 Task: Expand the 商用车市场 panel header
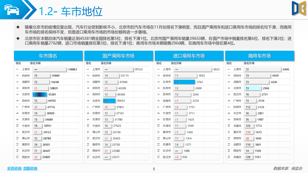260,55
